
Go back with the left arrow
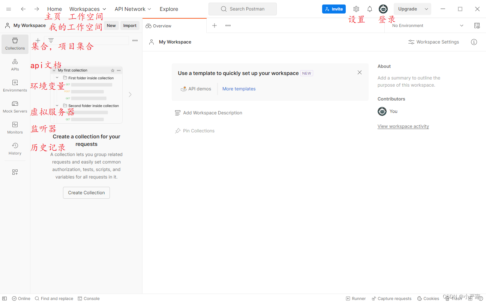(23, 9)
